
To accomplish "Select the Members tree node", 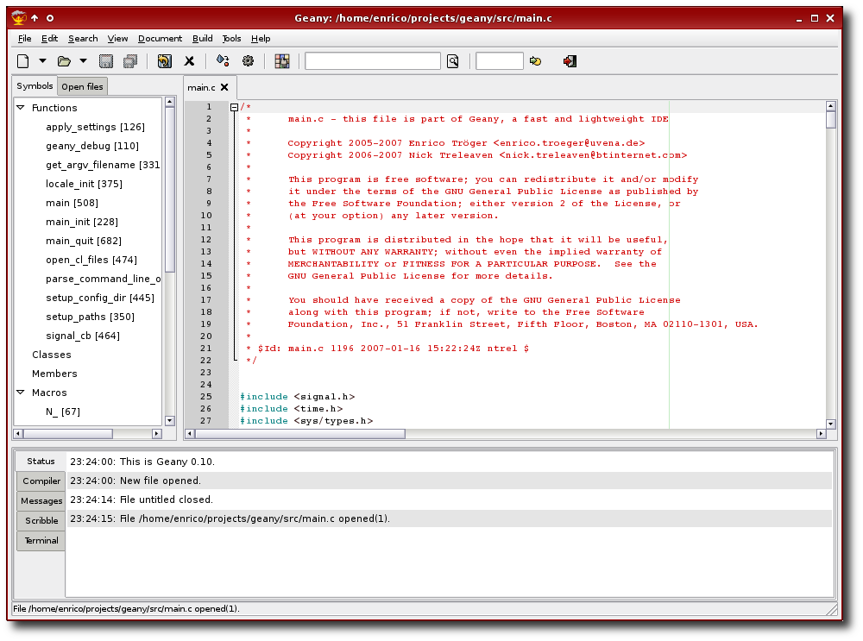I will click(x=54, y=374).
